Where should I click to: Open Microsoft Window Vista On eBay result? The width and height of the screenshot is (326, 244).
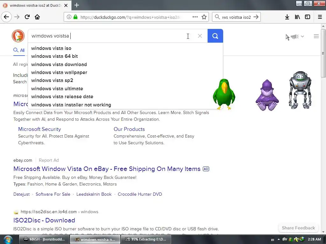point(107,169)
